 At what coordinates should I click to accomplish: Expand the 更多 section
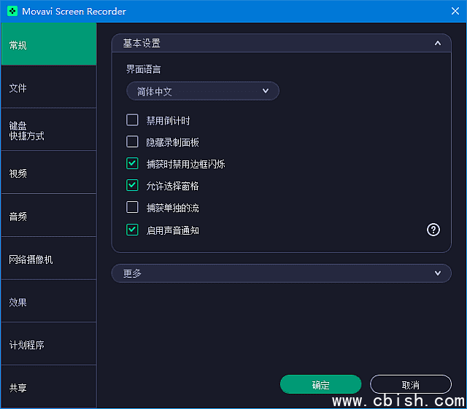[437, 273]
